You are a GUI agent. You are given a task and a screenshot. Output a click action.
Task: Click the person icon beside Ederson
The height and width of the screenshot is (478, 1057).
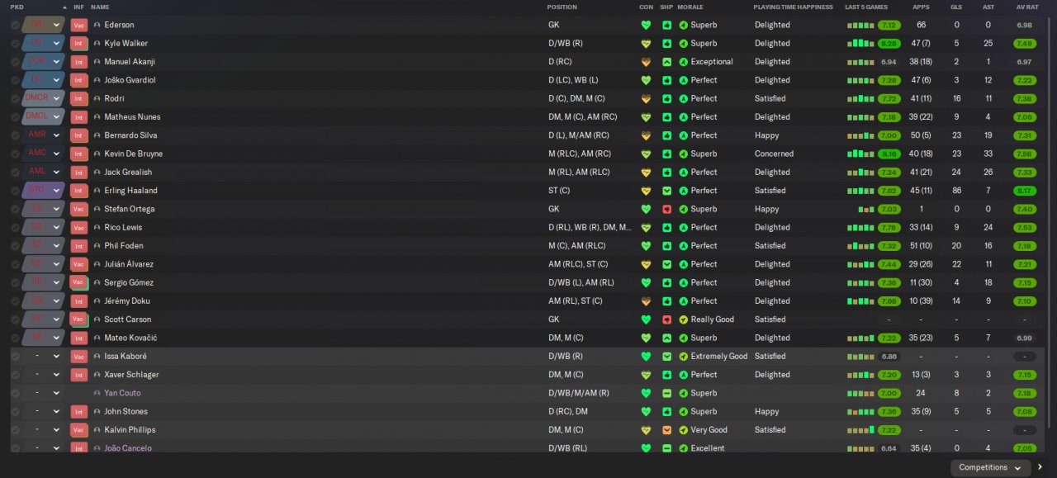(97, 25)
